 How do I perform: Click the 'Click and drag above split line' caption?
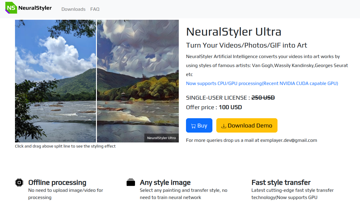tap(65, 146)
